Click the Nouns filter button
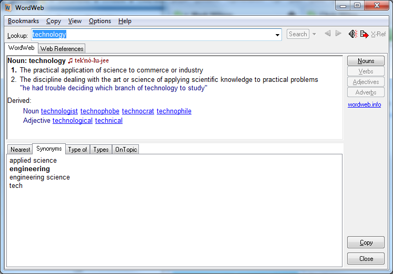The image size is (393, 274). [366, 61]
